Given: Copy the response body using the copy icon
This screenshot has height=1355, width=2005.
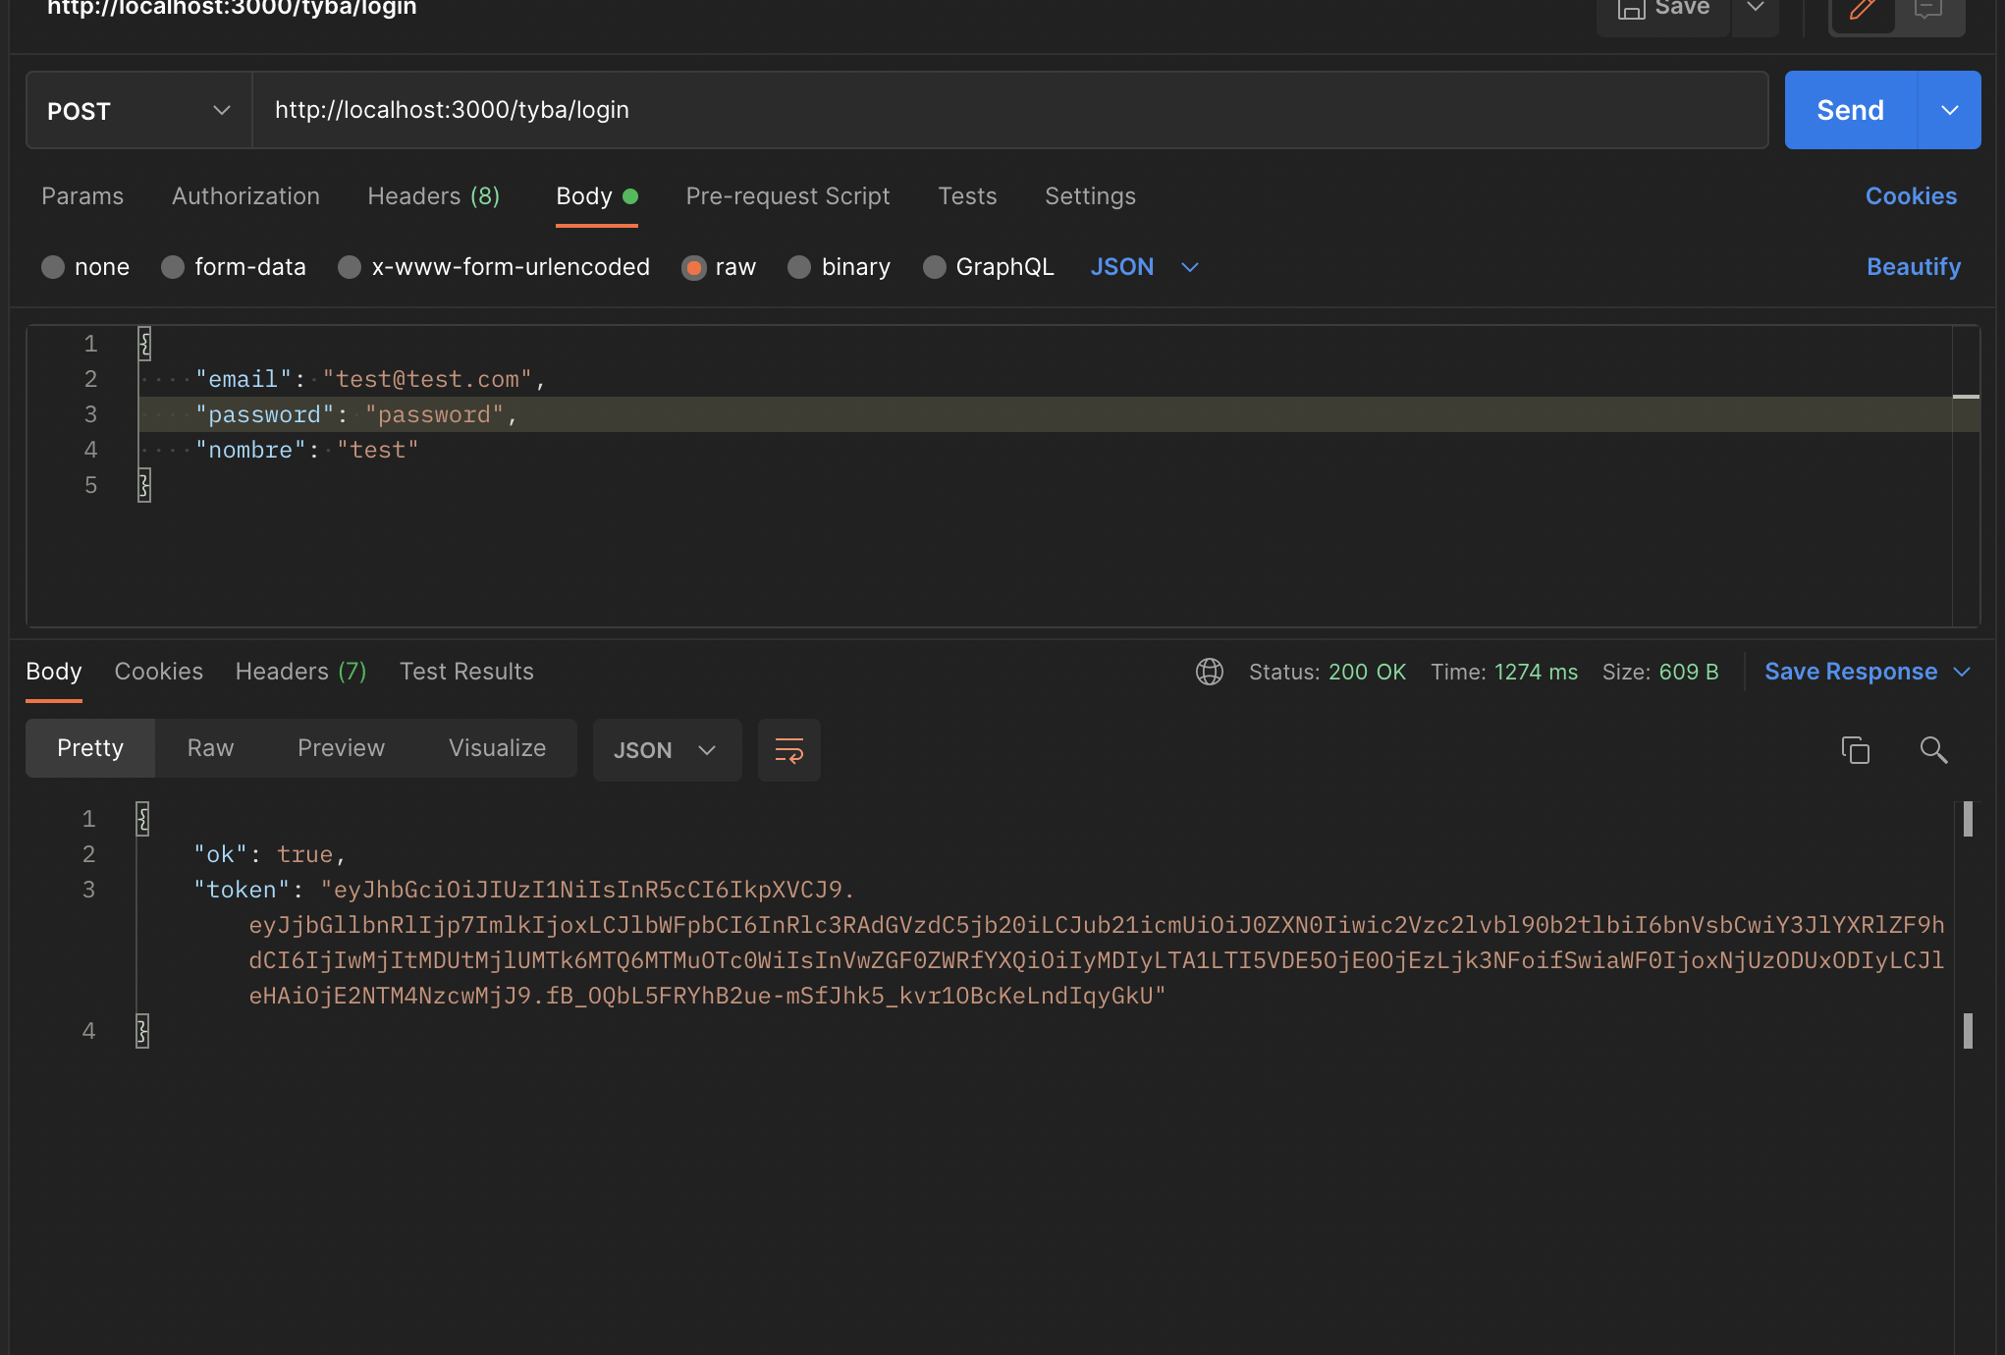Looking at the screenshot, I should 1855,749.
